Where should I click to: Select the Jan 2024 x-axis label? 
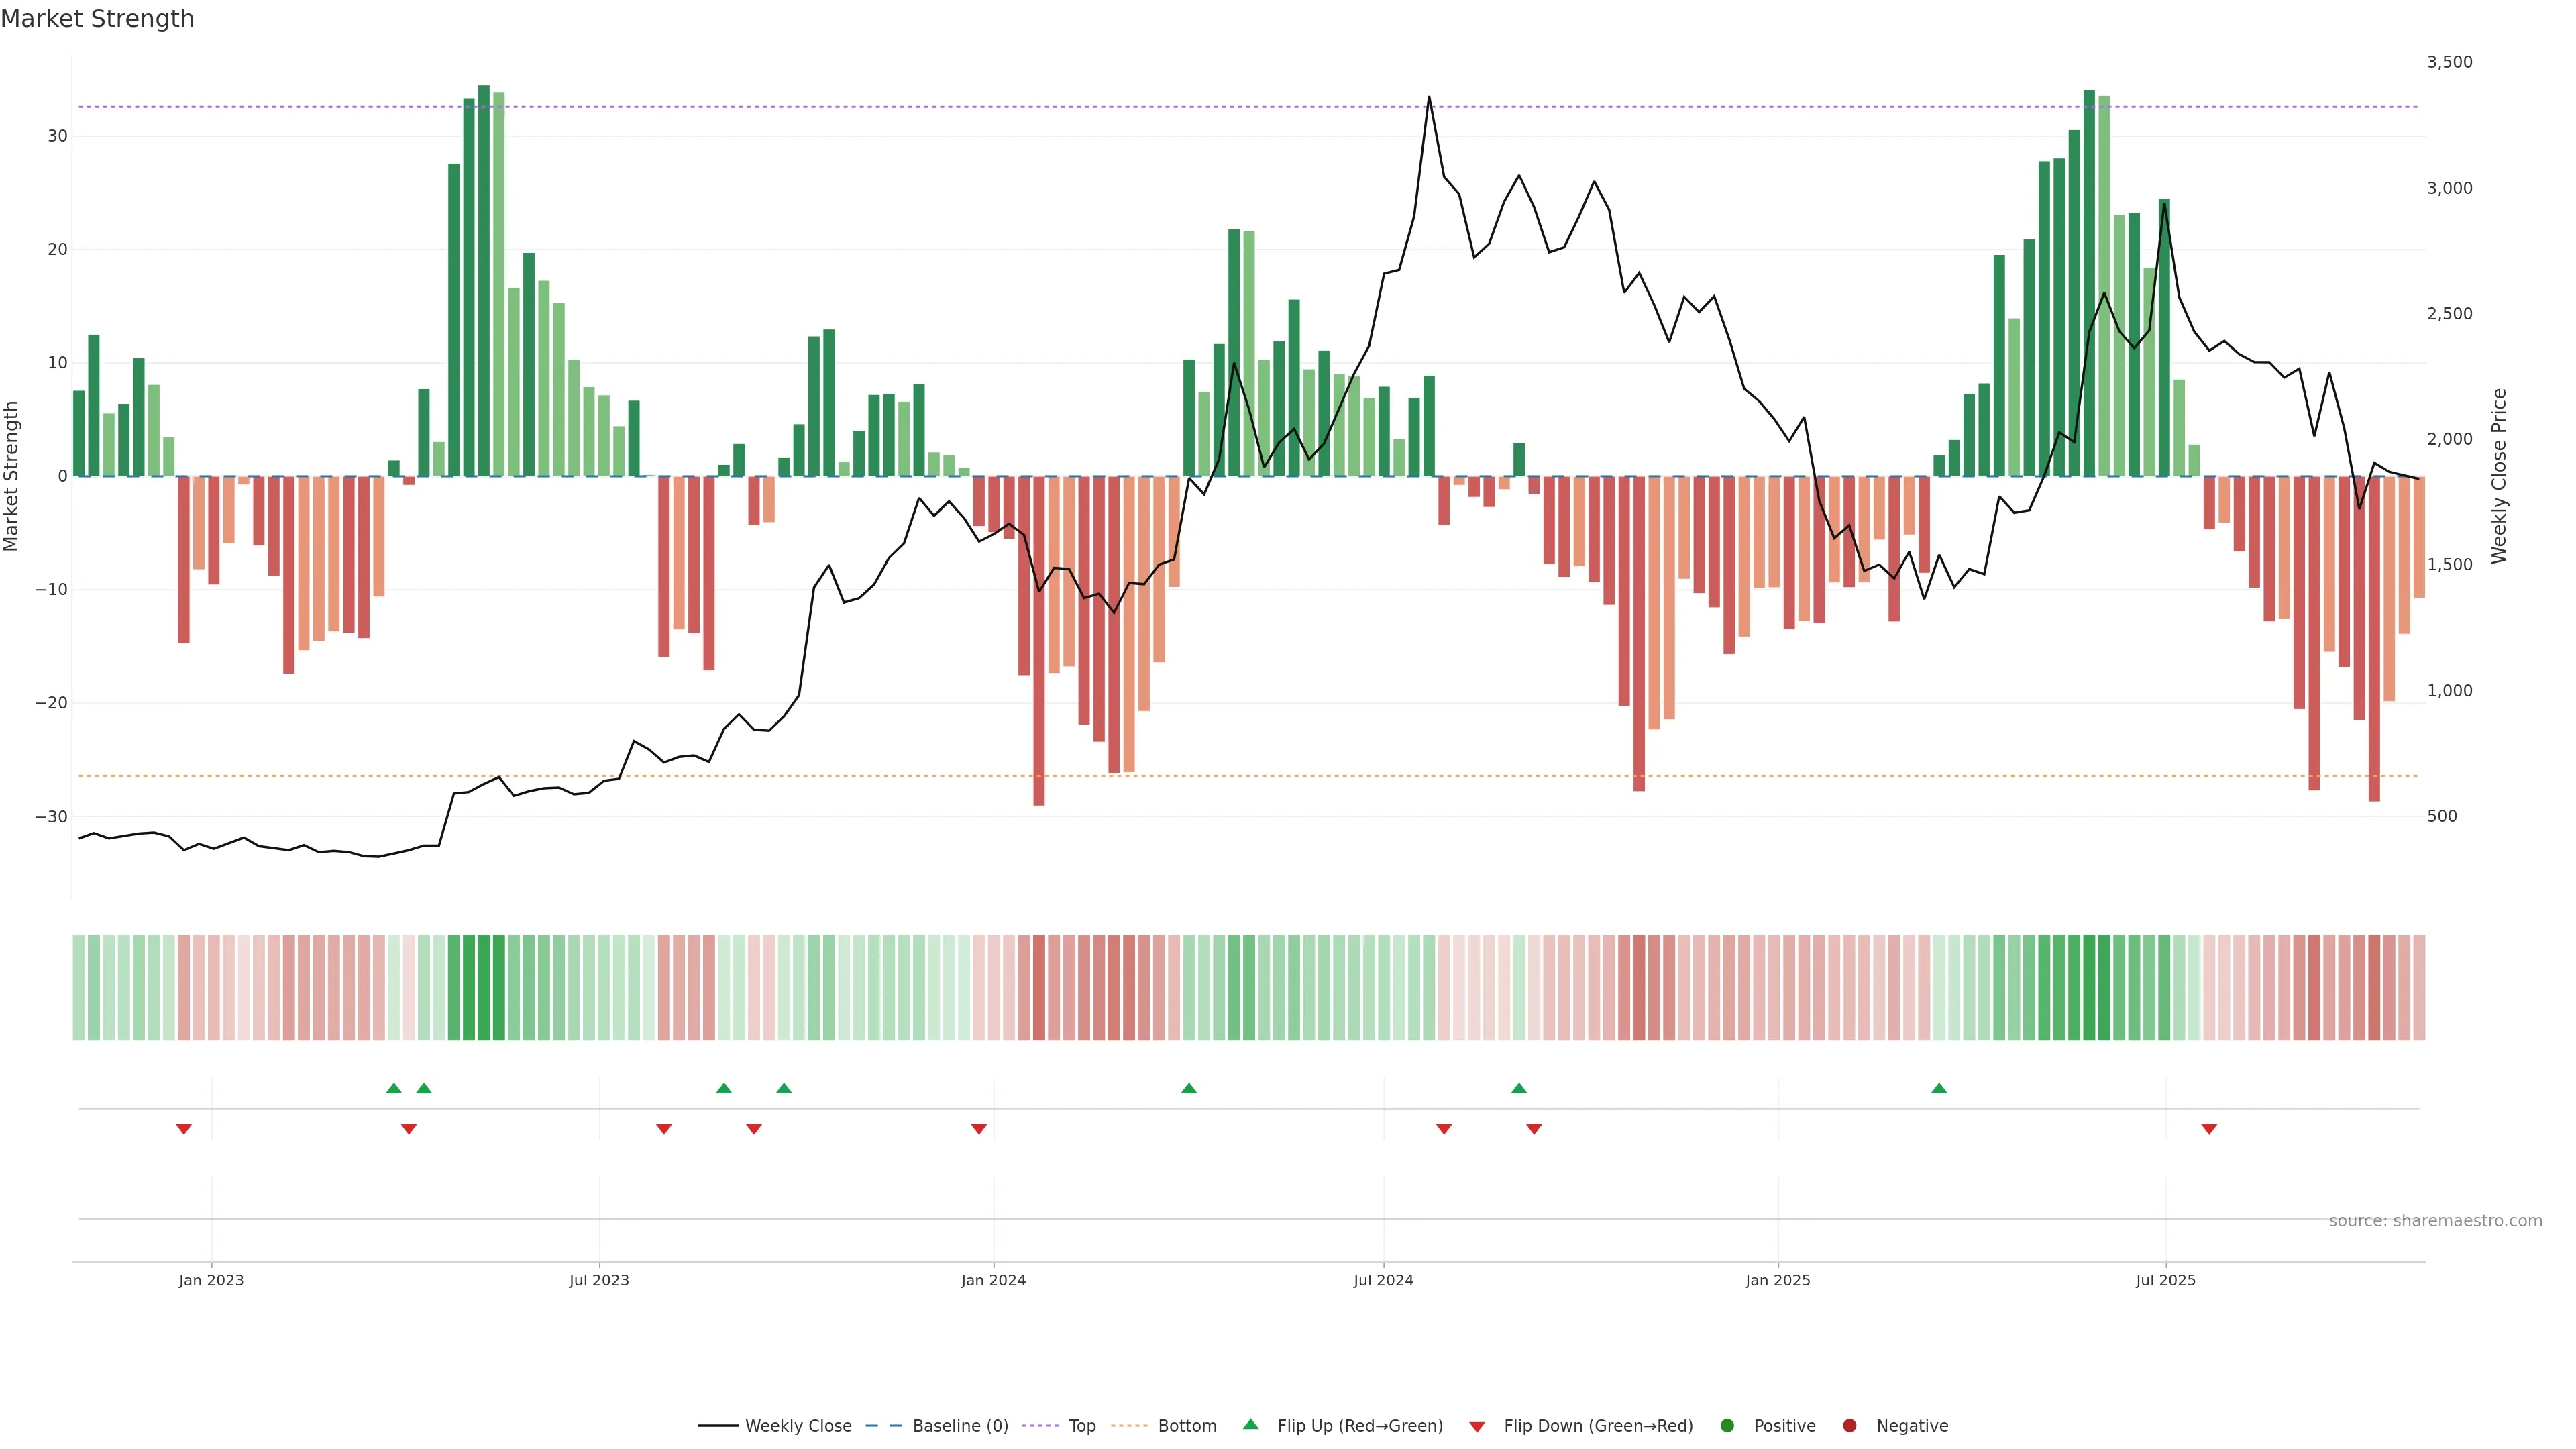[x=993, y=1280]
